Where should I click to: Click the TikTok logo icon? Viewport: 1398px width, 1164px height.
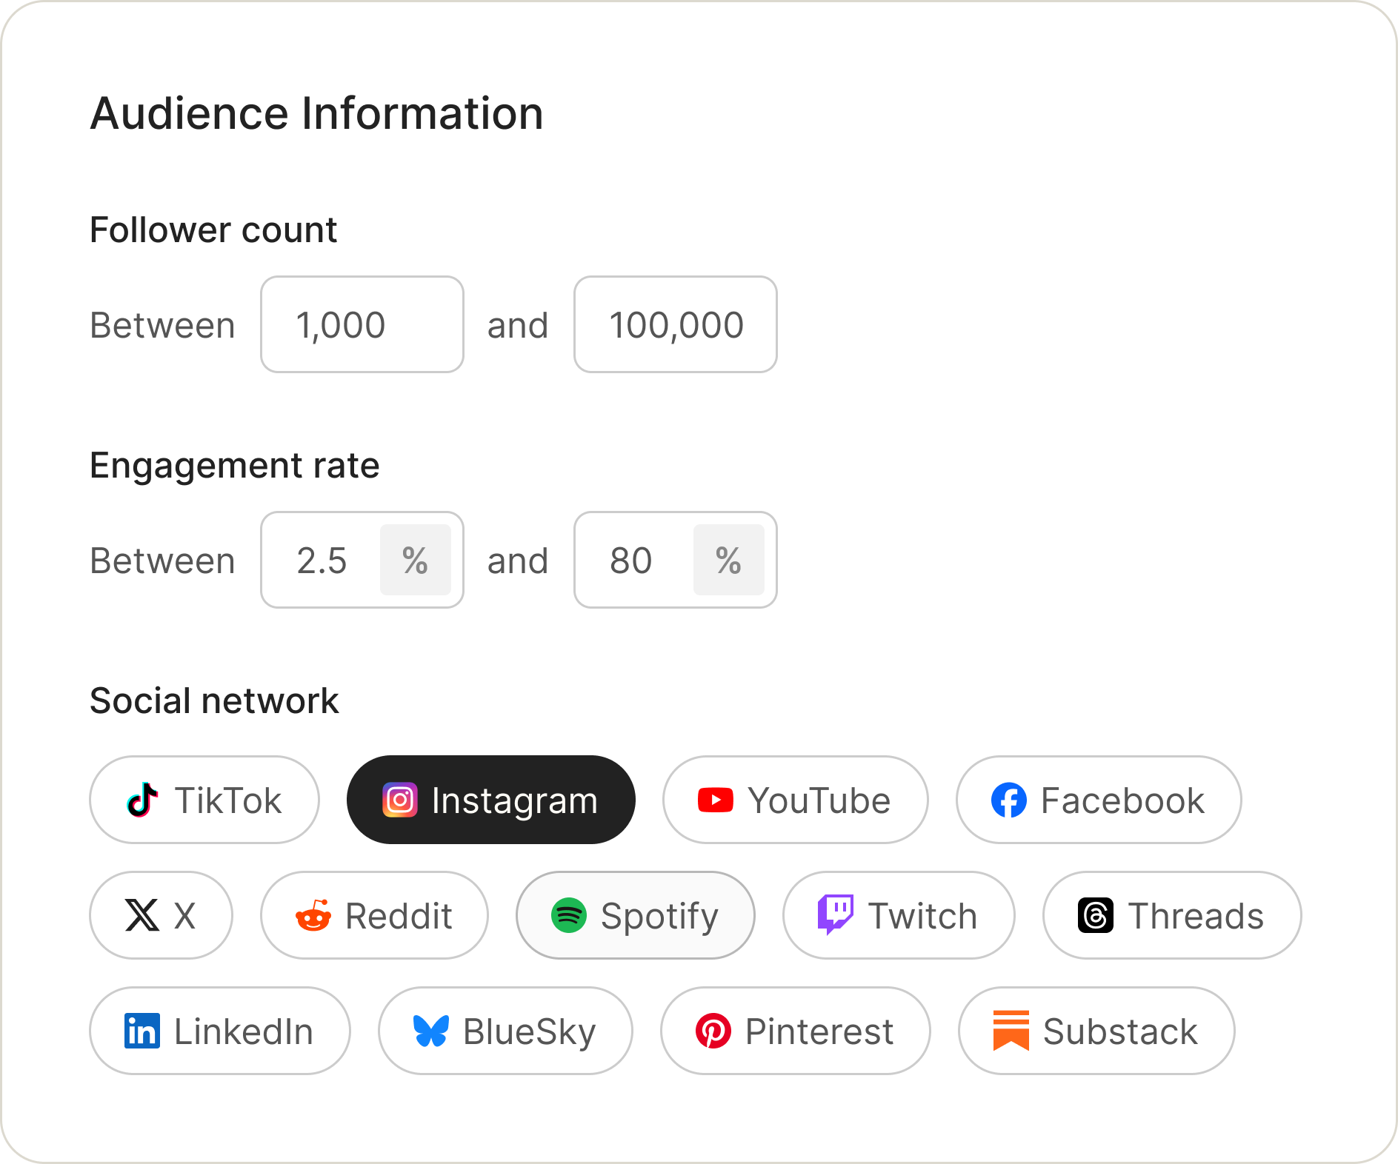click(142, 800)
